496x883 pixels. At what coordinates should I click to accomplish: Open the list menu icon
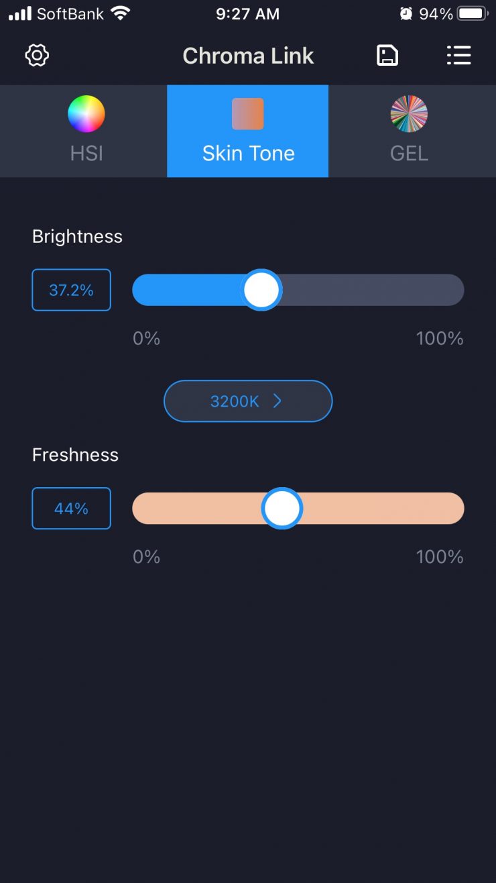pyautogui.click(x=459, y=55)
